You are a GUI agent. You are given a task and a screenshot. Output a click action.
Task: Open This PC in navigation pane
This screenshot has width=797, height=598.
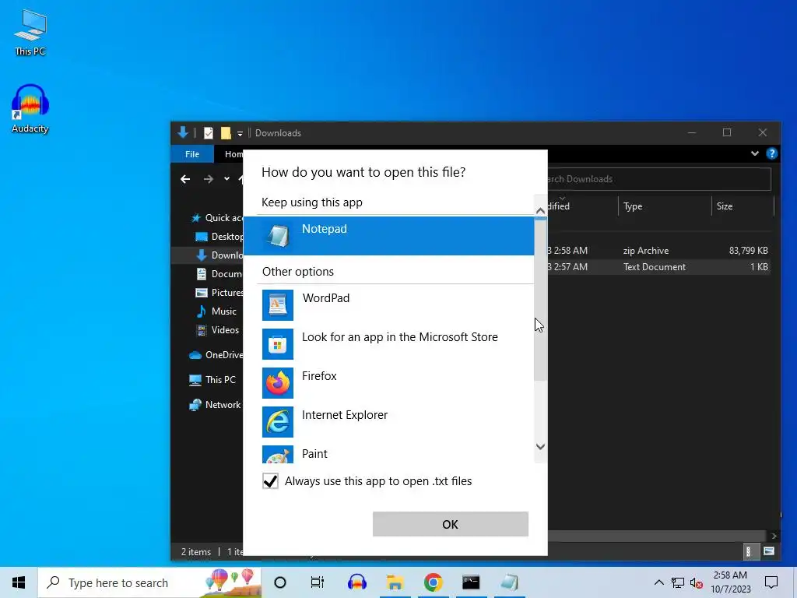212,380
